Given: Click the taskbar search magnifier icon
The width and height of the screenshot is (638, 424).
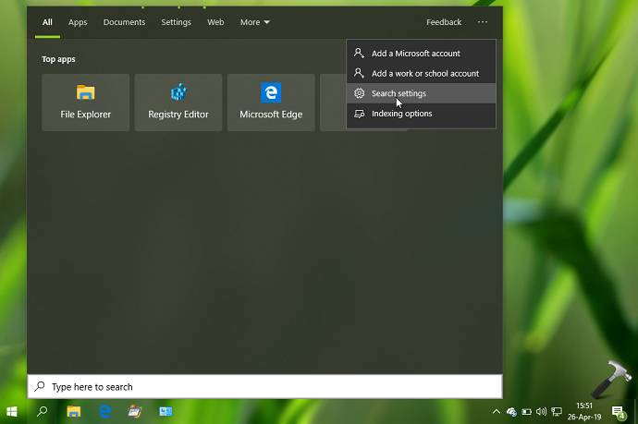Looking at the screenshot, I should (42, 412).
